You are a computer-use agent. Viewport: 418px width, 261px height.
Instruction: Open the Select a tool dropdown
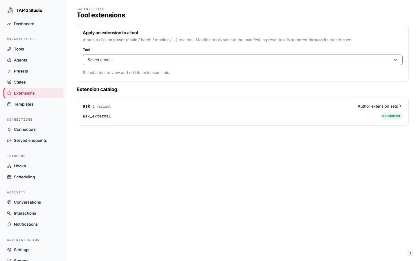coord(242,60)
